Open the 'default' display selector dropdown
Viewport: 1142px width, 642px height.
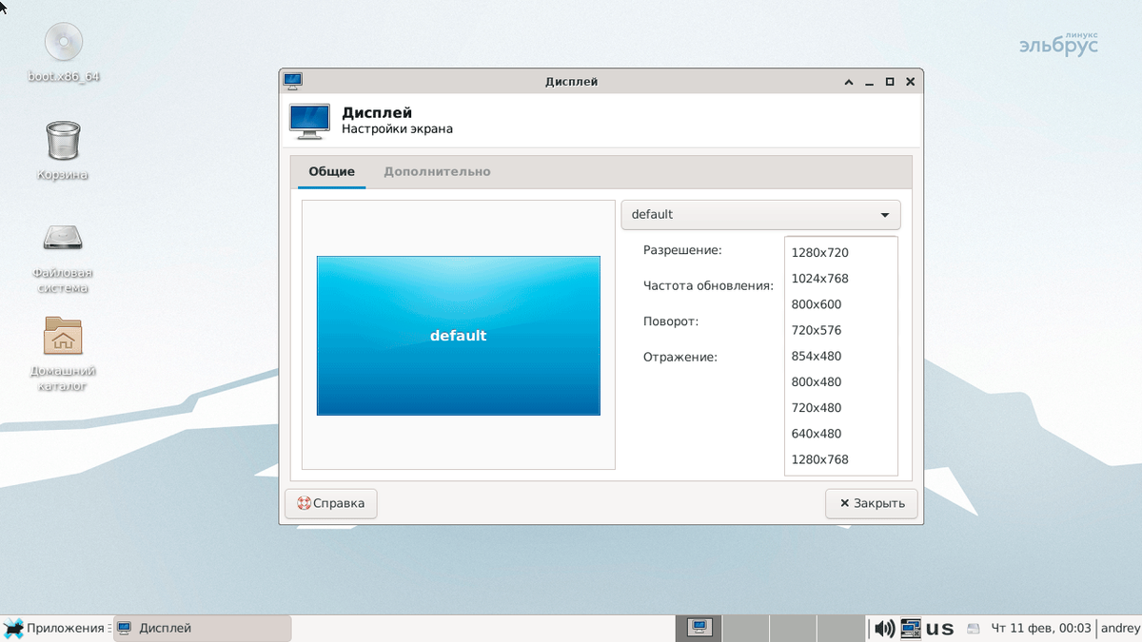pyautogui.click(x=760, y=215)
